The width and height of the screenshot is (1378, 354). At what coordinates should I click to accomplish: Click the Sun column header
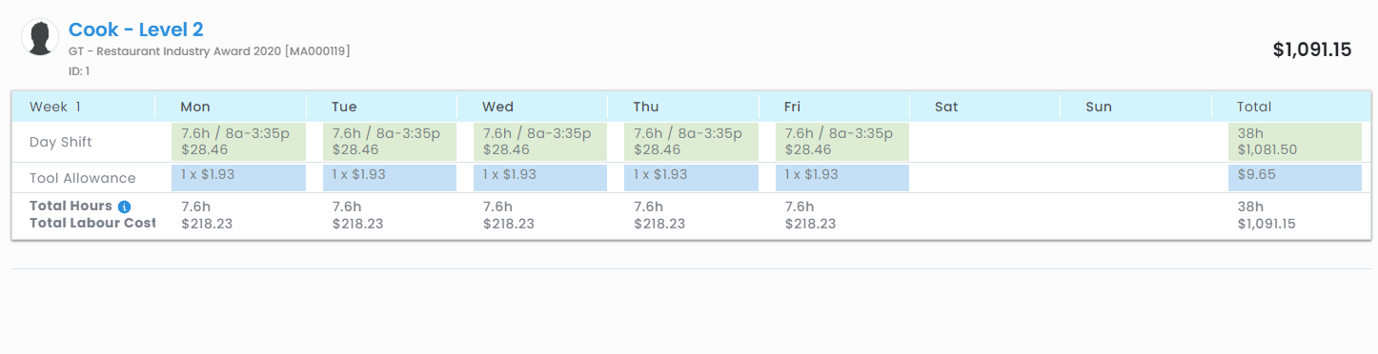1136,107
